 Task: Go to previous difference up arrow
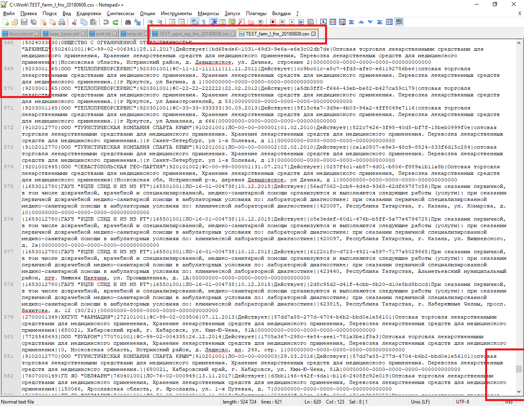point(361,22)
